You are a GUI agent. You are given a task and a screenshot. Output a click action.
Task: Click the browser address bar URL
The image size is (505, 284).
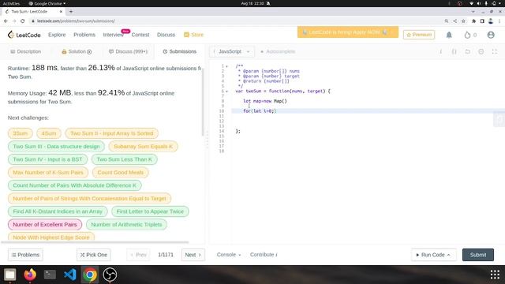click(76, 21)
